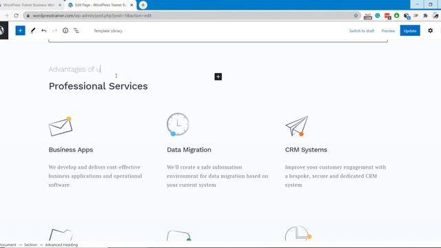Close the WordPress Trainer Business browser tab
This screenshot has width=441, height=248.
pos(60,5)
